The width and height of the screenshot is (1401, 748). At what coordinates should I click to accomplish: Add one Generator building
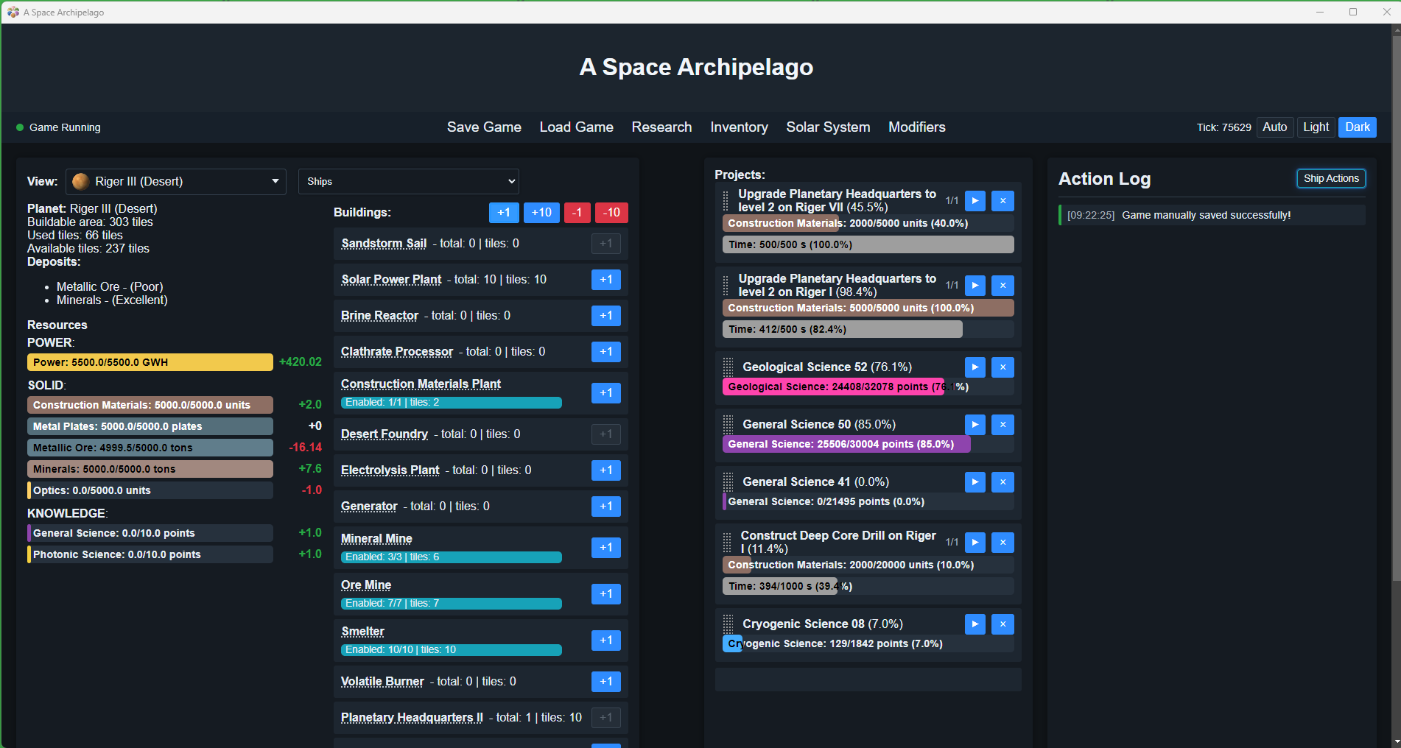(x=605, y=507)
